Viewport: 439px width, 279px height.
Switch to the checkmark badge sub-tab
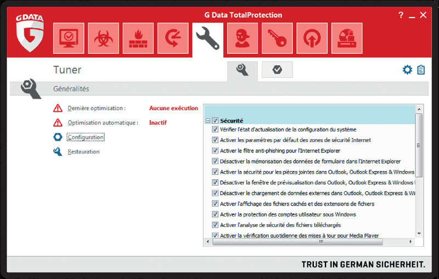pos(277,70)
